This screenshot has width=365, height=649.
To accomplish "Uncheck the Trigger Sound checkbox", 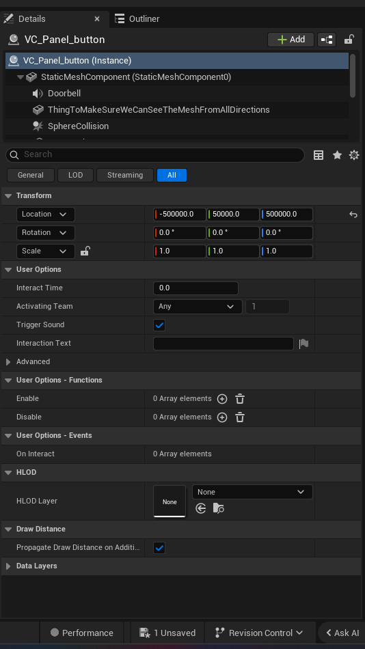I will 159,325.
